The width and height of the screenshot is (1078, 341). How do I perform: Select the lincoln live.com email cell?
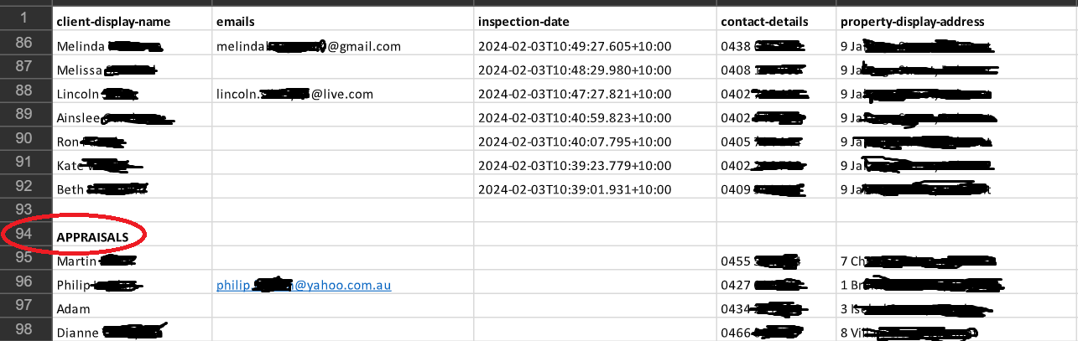coord(294,94)
